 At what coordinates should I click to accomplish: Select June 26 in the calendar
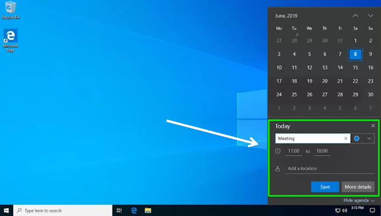pyautogui.click(x=310, y=95)
